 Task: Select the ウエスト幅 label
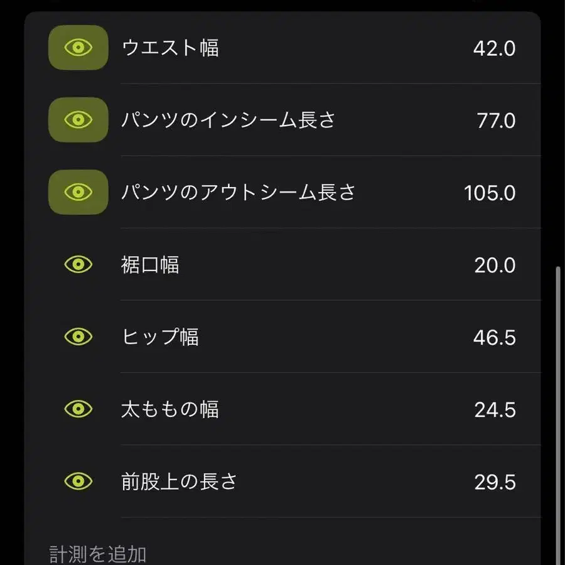[170, 48]
